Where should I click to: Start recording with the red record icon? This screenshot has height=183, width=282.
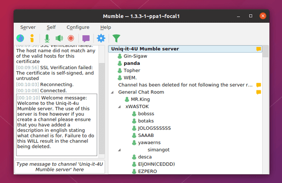[71, 38]
